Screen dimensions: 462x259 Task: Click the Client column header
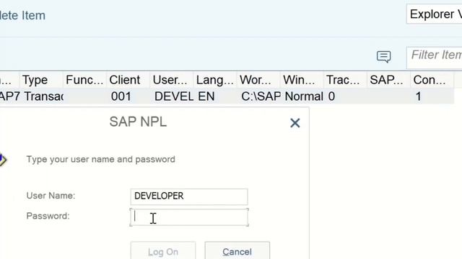click(x=128, y=80)
